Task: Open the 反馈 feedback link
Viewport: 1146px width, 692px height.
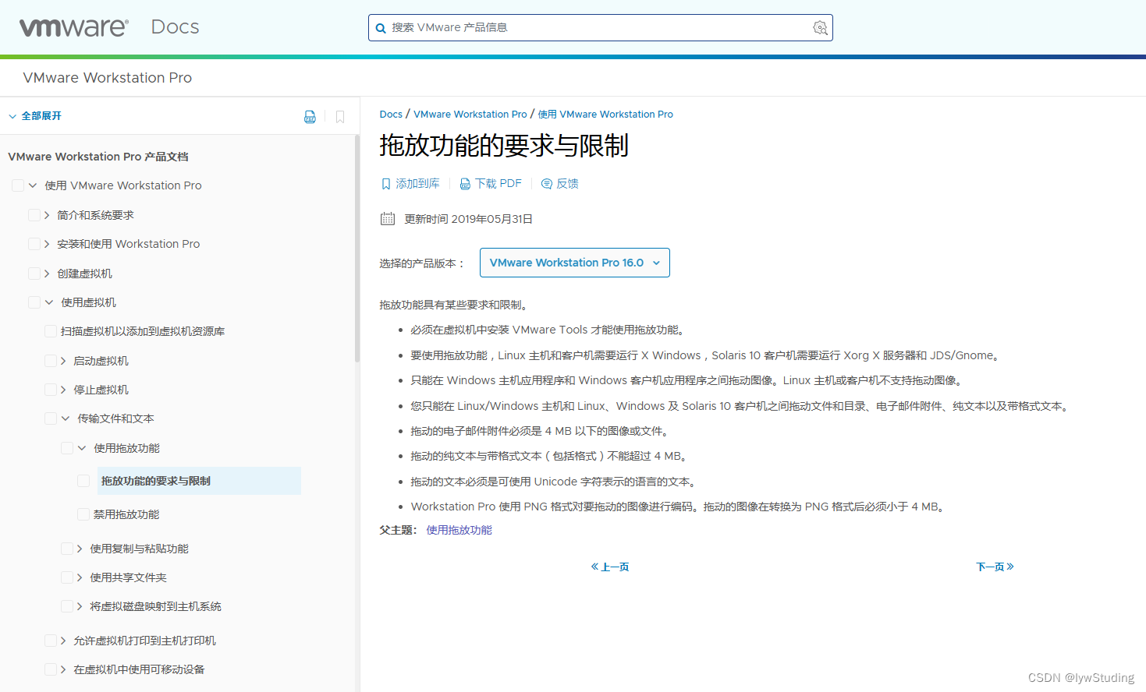Action: coord(560,184)
